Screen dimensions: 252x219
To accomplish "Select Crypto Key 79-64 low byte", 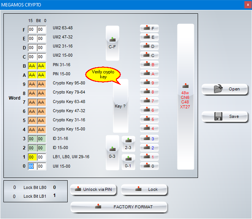I will 42,93.
